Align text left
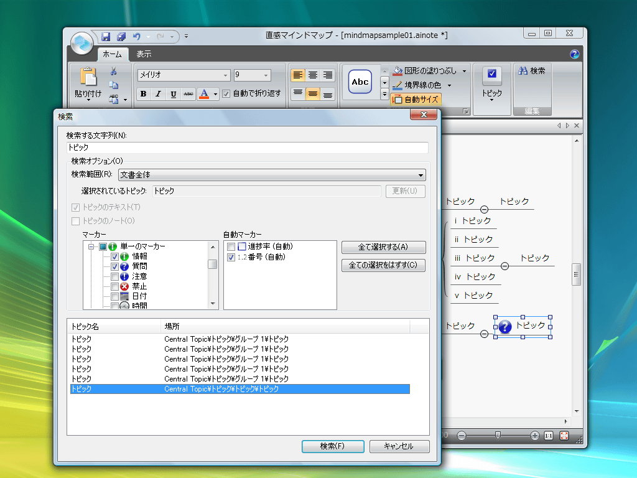Screen dimensions: 637x478 click(x=298, y=75)
